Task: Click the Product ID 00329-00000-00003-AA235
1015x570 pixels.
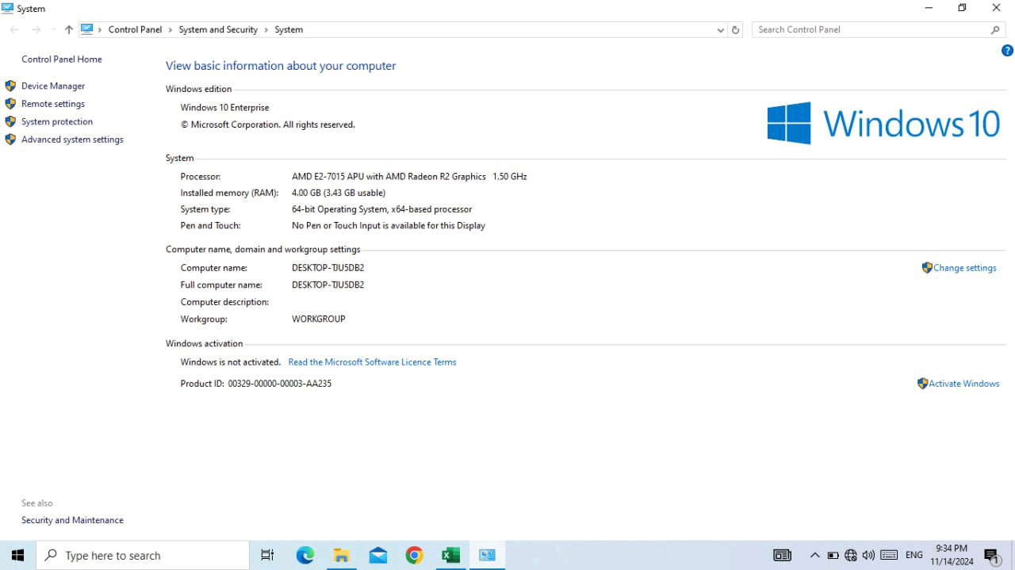Action: click(279, 384)
